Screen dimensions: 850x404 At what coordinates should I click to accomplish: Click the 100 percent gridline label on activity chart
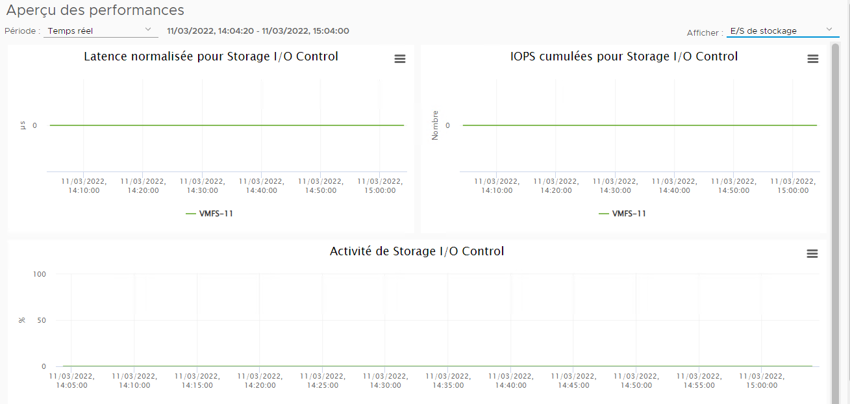pyautogui.click(x=40, y=274)
